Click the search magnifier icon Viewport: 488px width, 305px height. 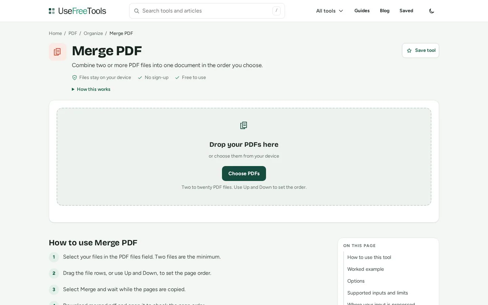(x=137, y=11)
